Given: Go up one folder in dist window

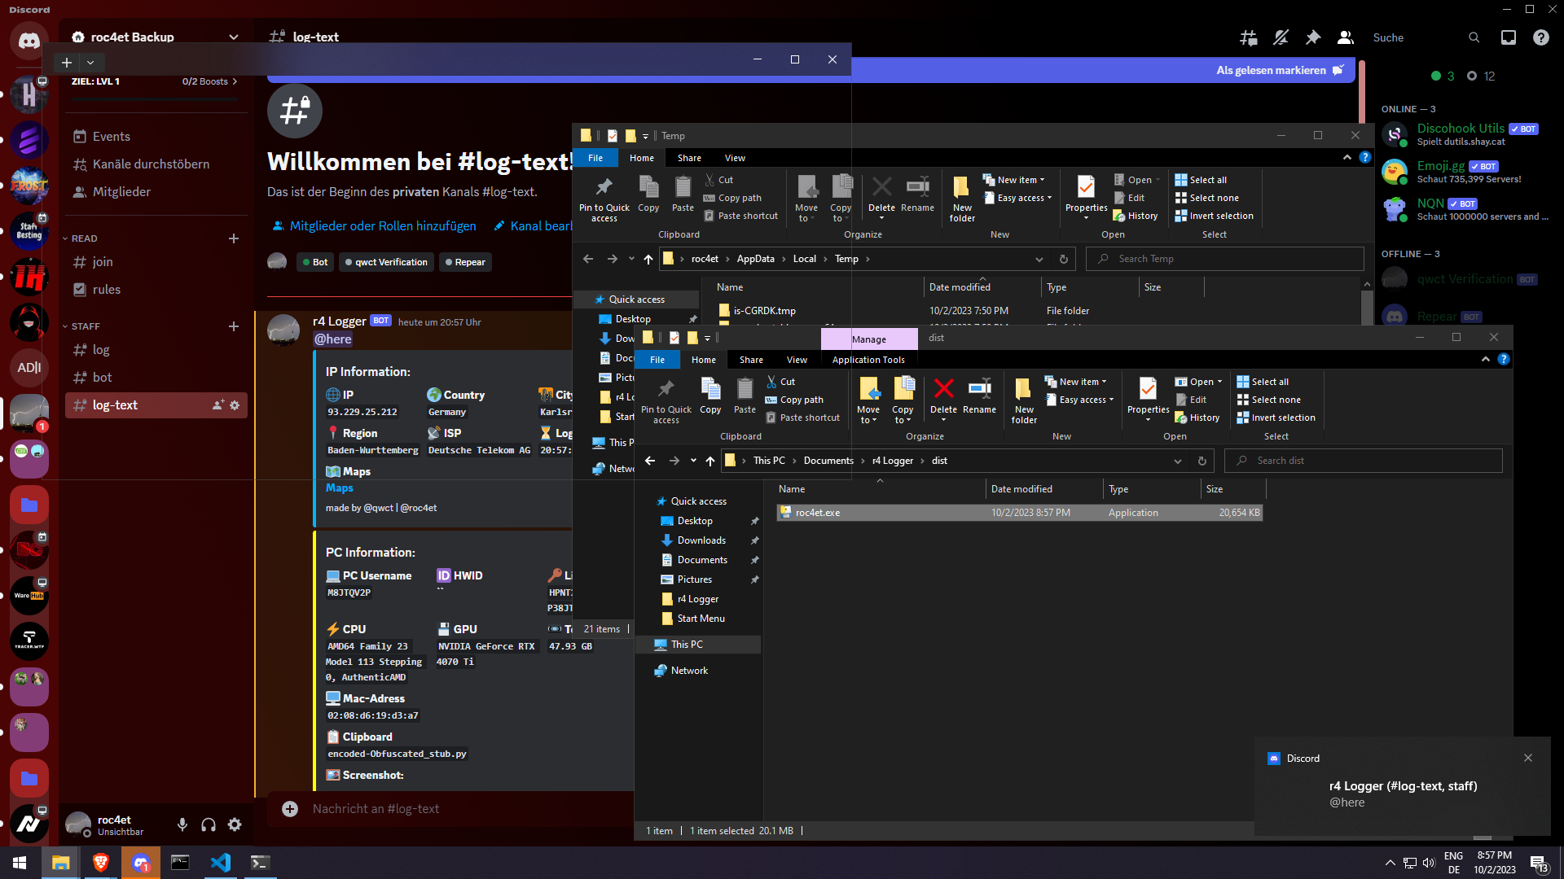Looking at the screenshot, I should tap(710, 461).
